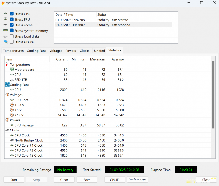Click the lightning icon of Voltages group

click(x=7, y=95)
